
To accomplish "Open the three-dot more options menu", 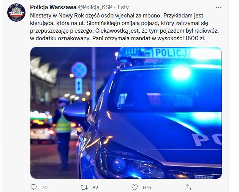I will point(218,7).
